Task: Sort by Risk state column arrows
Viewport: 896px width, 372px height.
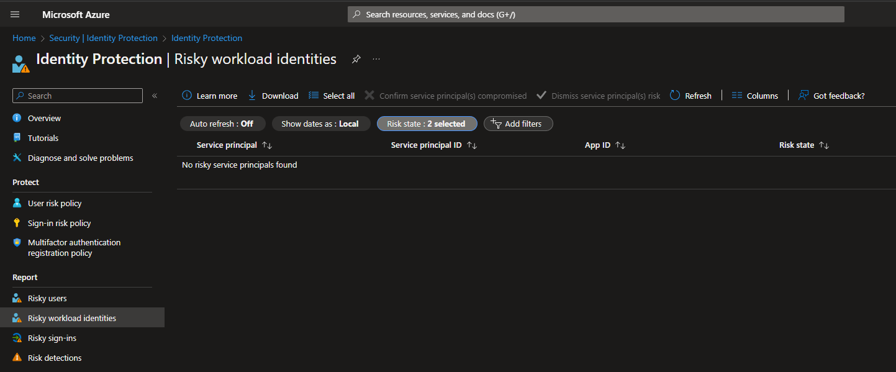Action: click(824, 145)
